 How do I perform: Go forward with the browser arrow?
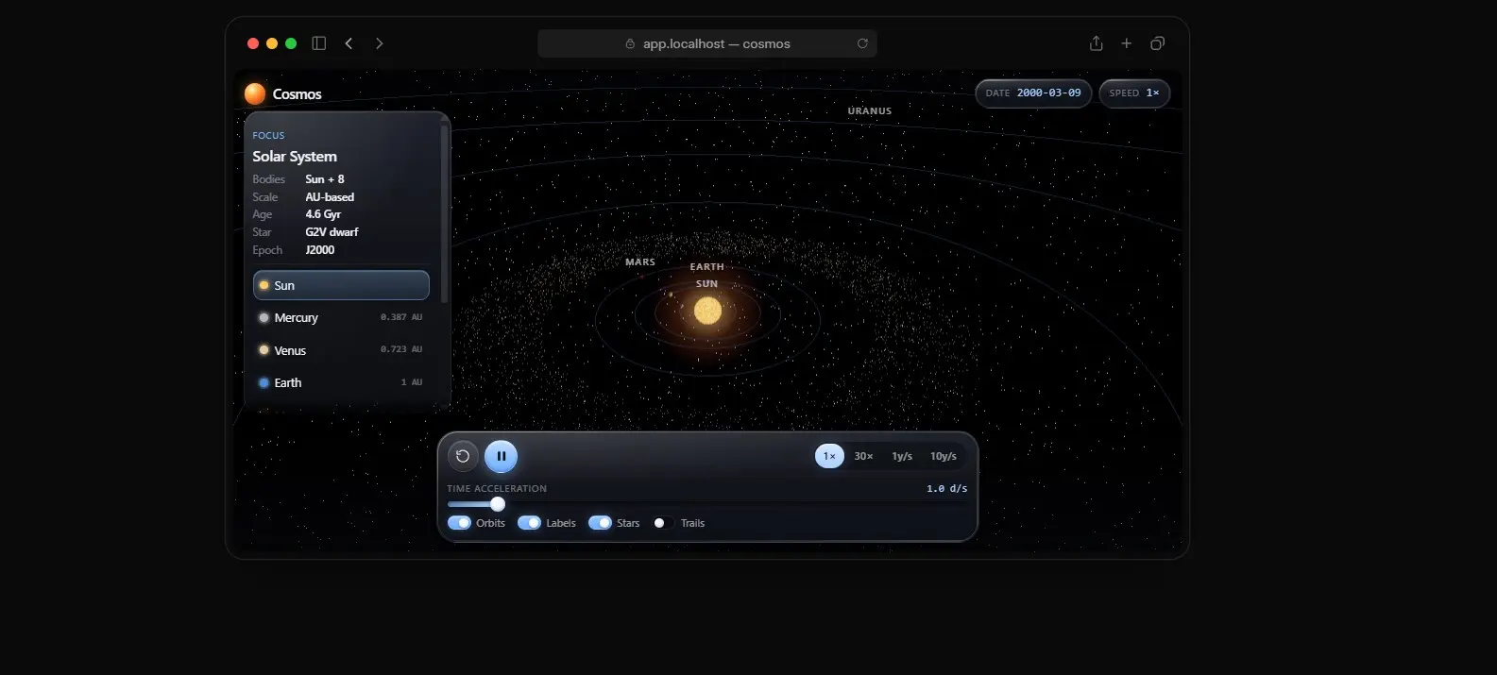pyautogui.click(x=380, y=43)
